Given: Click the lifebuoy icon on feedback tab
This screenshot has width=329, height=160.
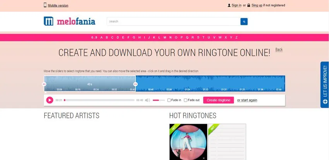Looking at the screenshot, I should click(x=325, y=102).
